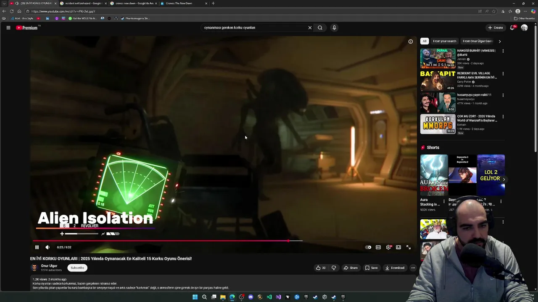Toggle subtitles/closed captions button
538x302 pixels.
(x=378, y=247)
